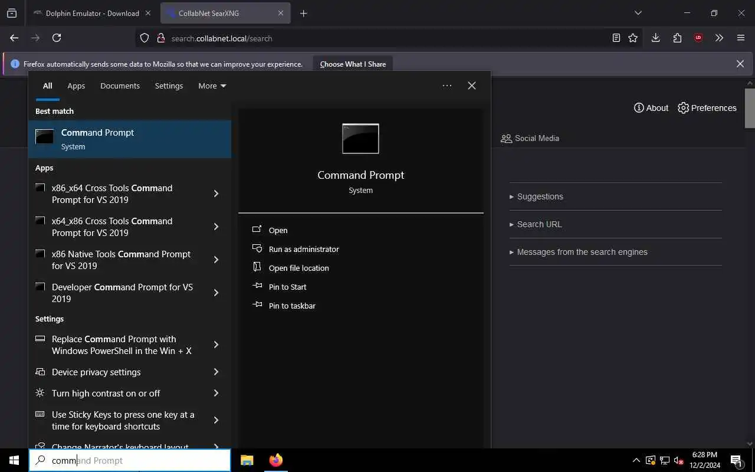Expand arrow for high contrast setting
Viewport: 755px width, 472px height.
click(x=216, y=393)
